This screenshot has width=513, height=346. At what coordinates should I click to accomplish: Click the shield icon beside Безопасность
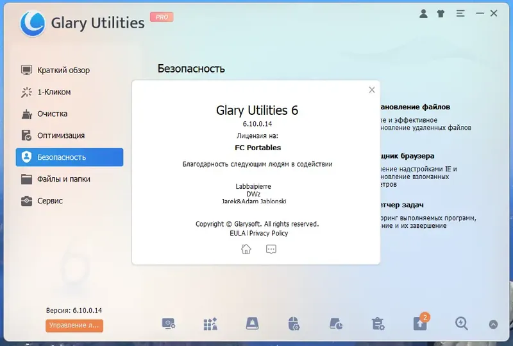26,157
